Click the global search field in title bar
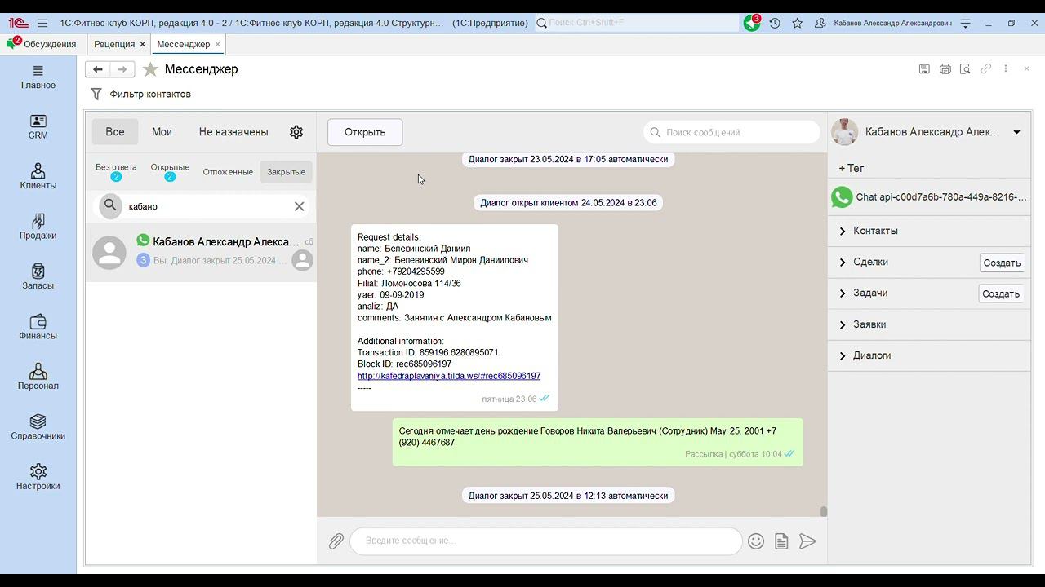1045x587 pixels. 637,23
